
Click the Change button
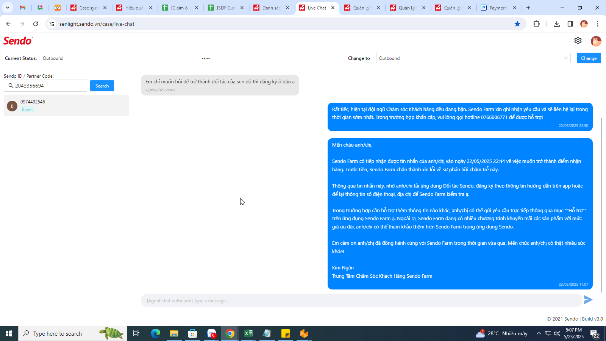589,58
